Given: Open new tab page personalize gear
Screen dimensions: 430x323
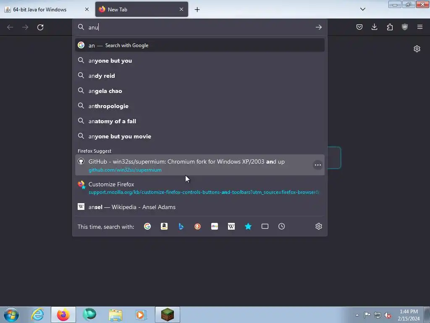Looking at the screenshot, I should point(417,49).
